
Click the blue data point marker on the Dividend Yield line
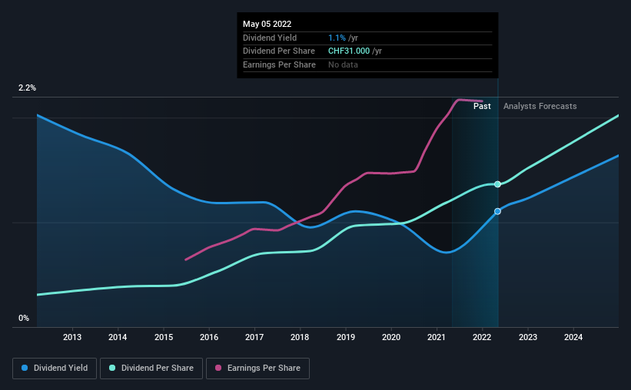click(x=498, y=211)
